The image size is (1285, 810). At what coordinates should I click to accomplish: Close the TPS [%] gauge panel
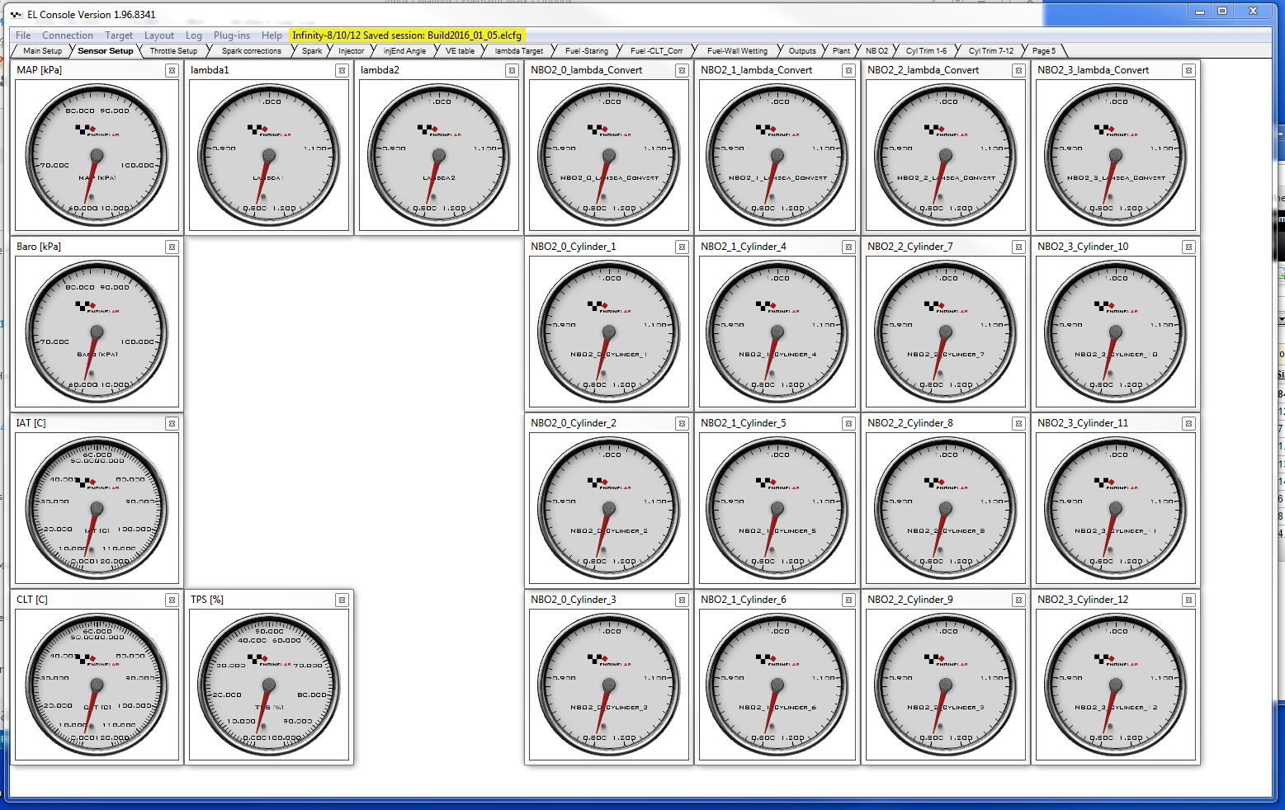(342, 600)
